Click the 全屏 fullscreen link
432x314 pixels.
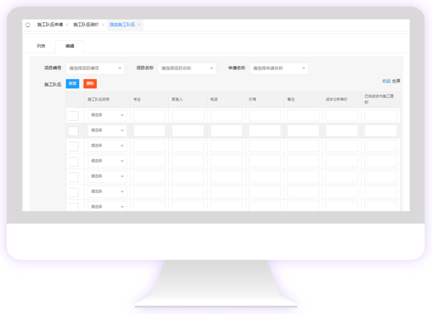tap(396, 81)
